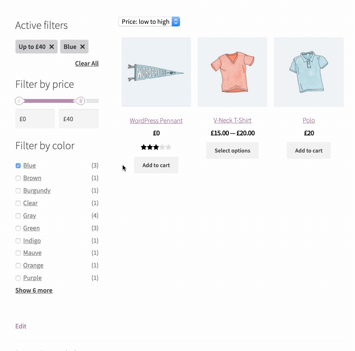This screenshot has height=351, width=355.
Task: Remove the Blue active filter chip
Action: tap(82, 47)
